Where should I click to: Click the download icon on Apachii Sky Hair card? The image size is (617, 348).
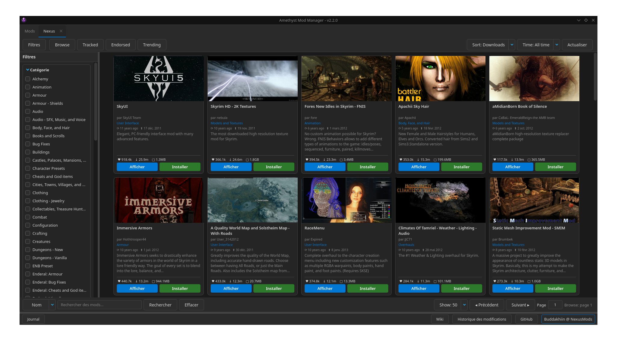pyautogui.click(x=418, y=160)
